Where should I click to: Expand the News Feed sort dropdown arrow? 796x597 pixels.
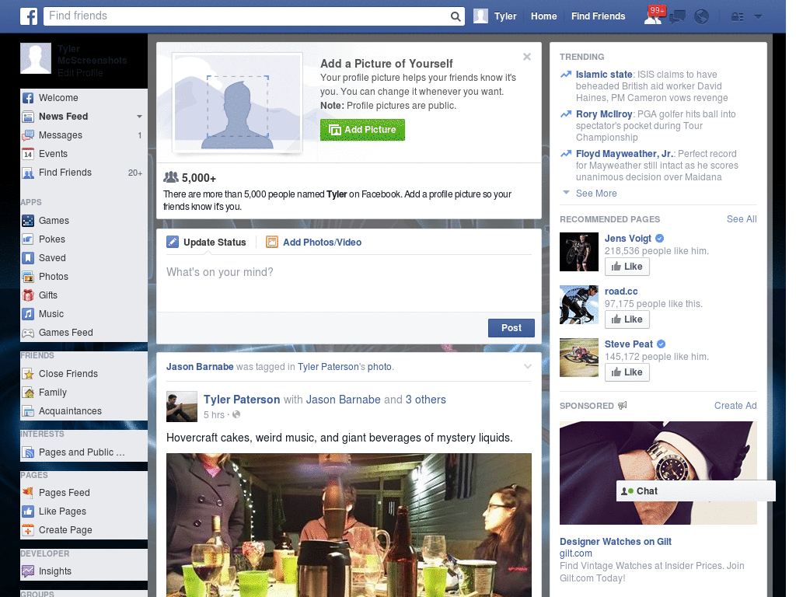(139, 117)
